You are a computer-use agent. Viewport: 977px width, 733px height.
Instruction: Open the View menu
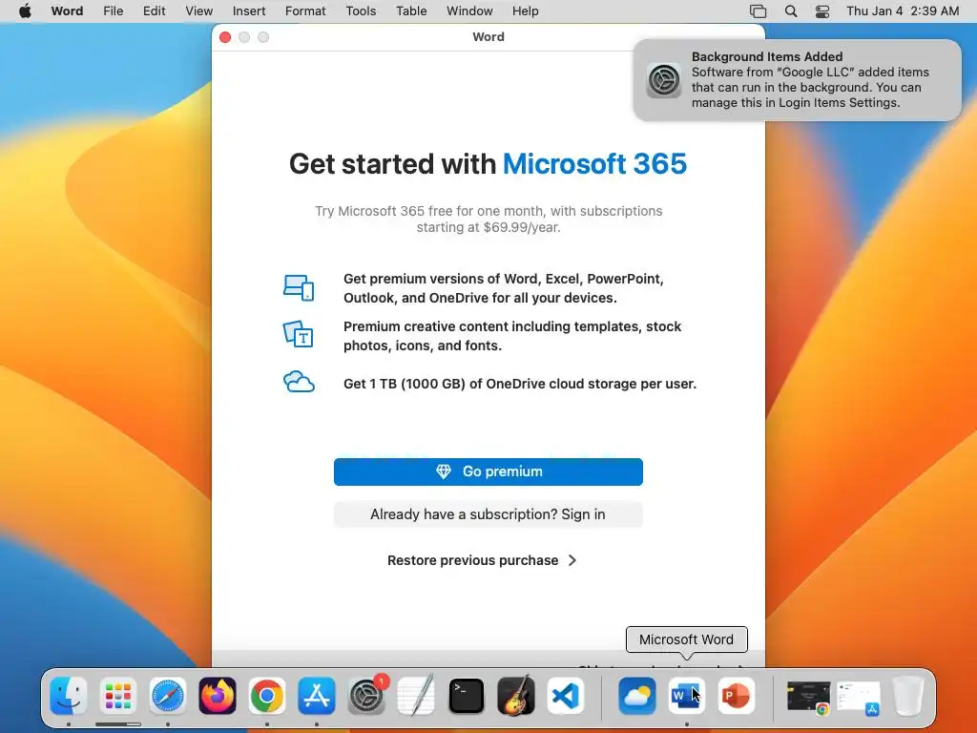198,11
